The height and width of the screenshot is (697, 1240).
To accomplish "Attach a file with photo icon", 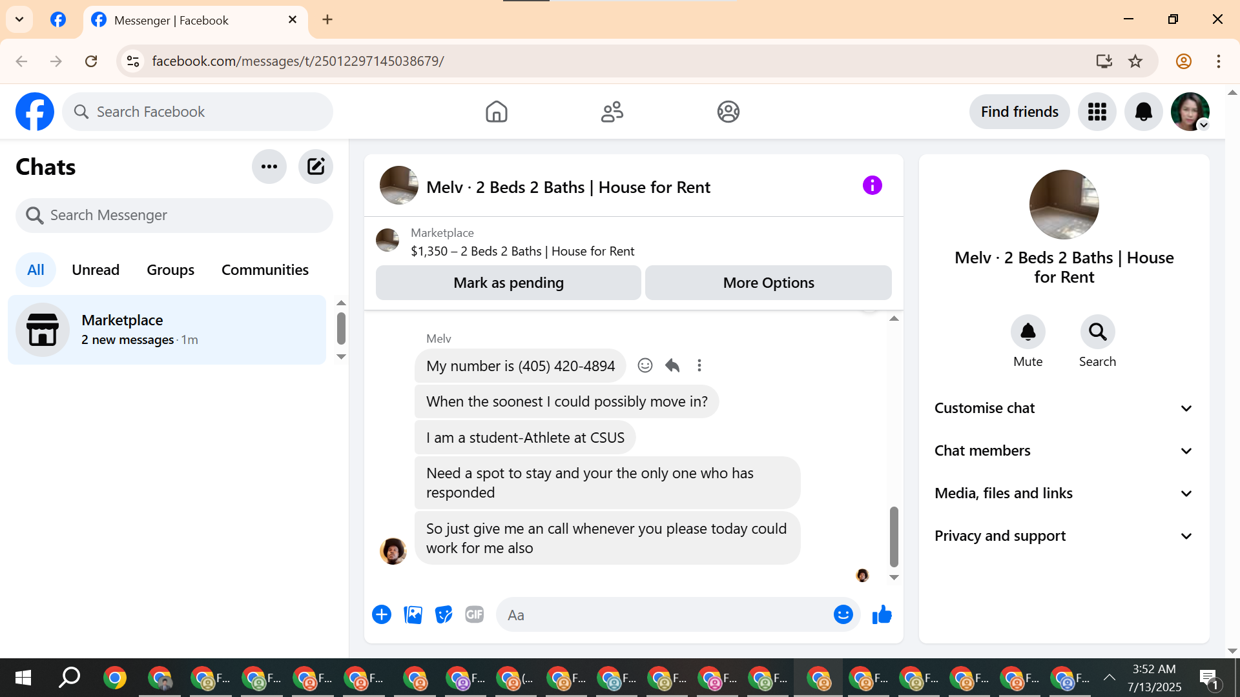I will 413,614.
